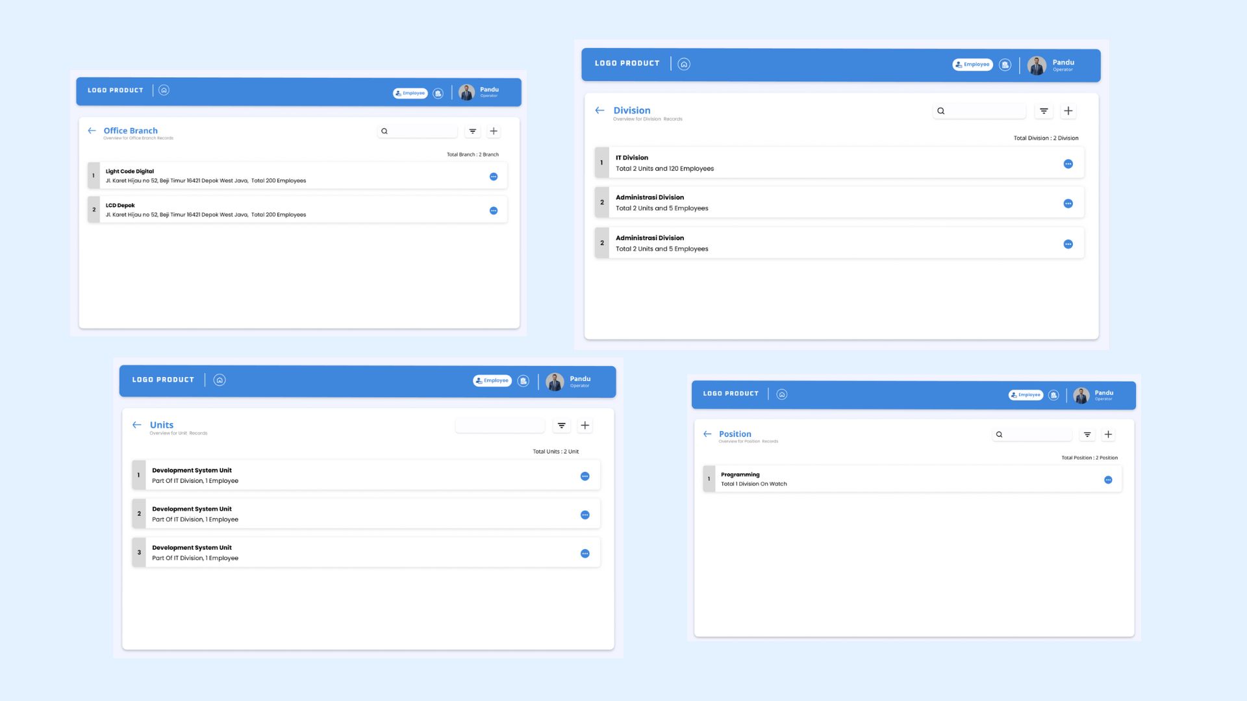
Task: Click home icon in Office Branch window header
Action: pyautogui.click(x=164, y=90)
